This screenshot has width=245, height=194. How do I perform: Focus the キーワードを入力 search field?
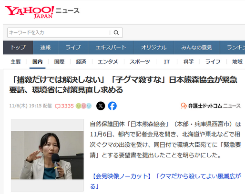tap(59, 33)
